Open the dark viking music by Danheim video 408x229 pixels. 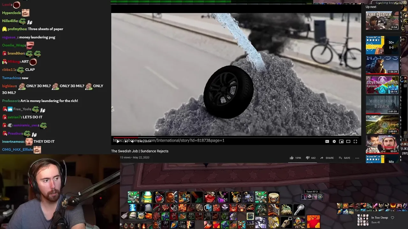(382, 105)
